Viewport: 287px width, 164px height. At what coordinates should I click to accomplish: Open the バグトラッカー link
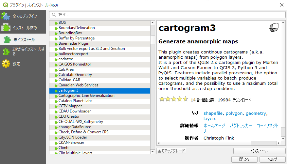tap(241, 126)
